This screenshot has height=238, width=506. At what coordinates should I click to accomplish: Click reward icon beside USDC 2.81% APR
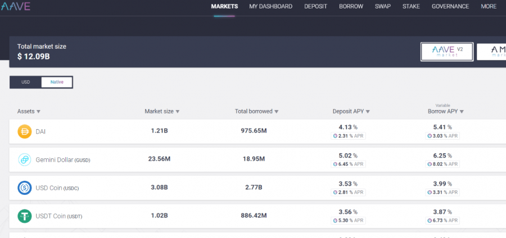[x=335, y=193]
